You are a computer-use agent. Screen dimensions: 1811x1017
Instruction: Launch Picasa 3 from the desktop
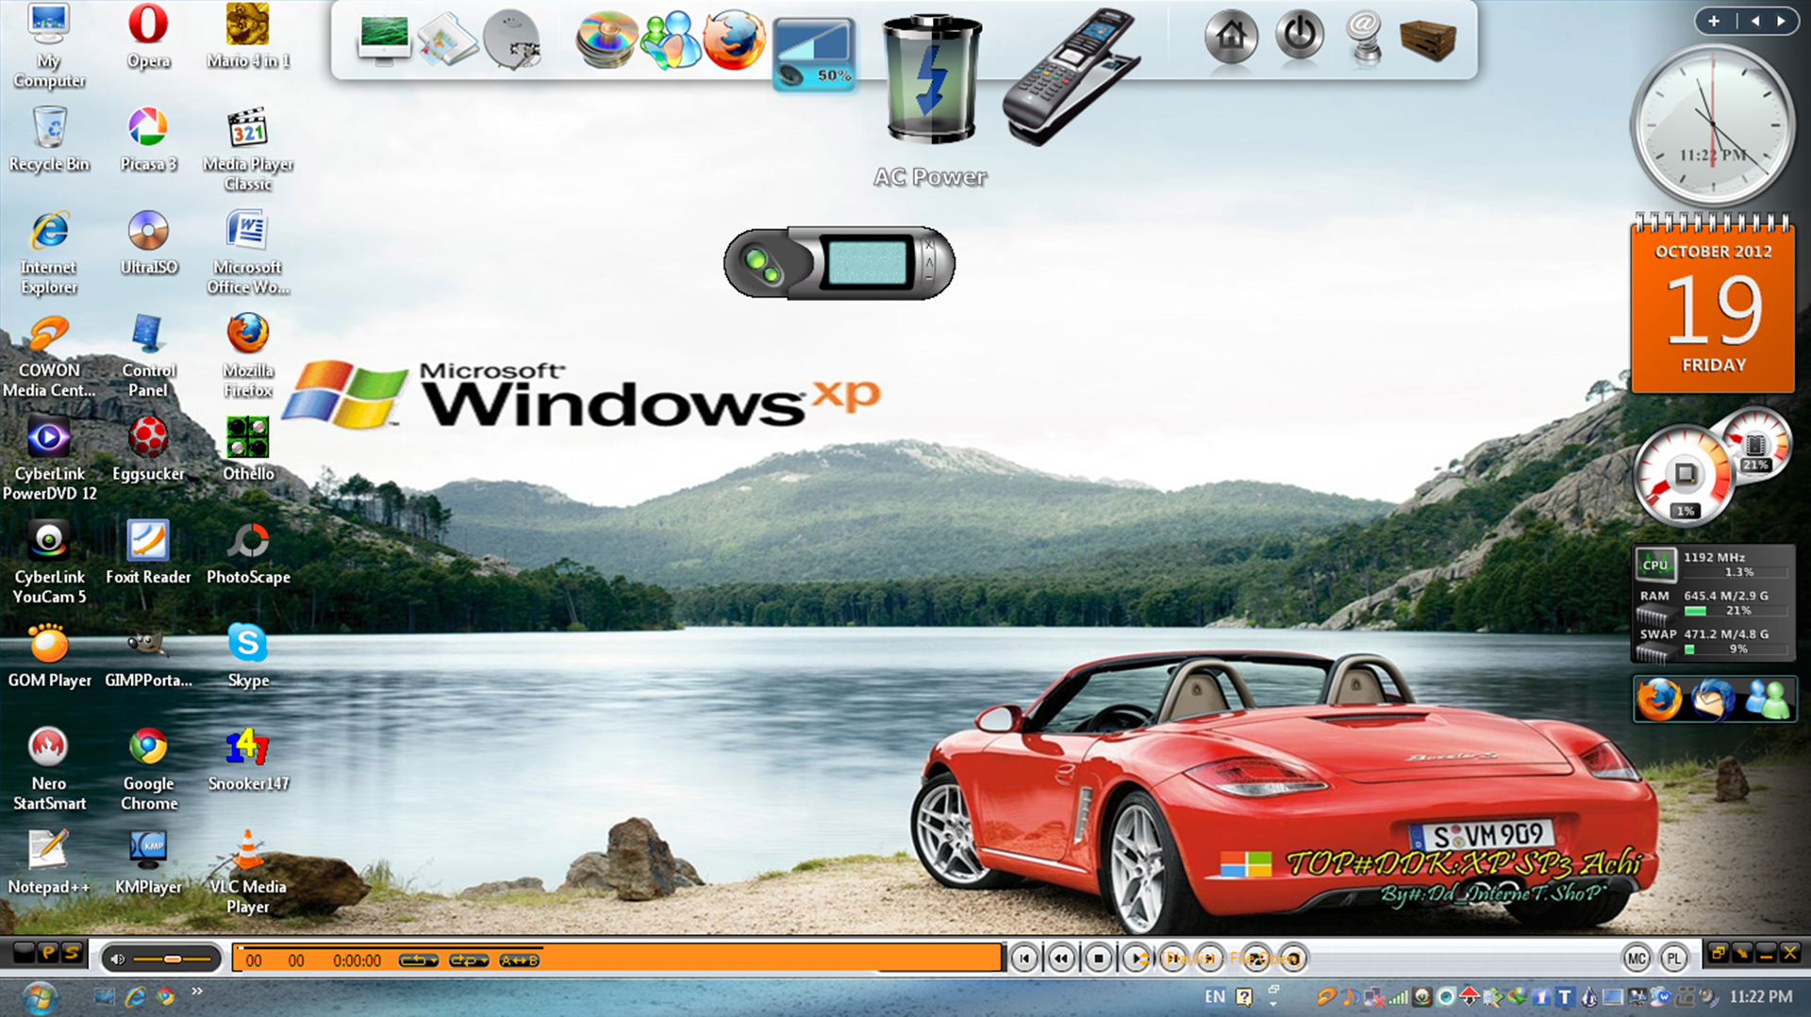(148, 139)
